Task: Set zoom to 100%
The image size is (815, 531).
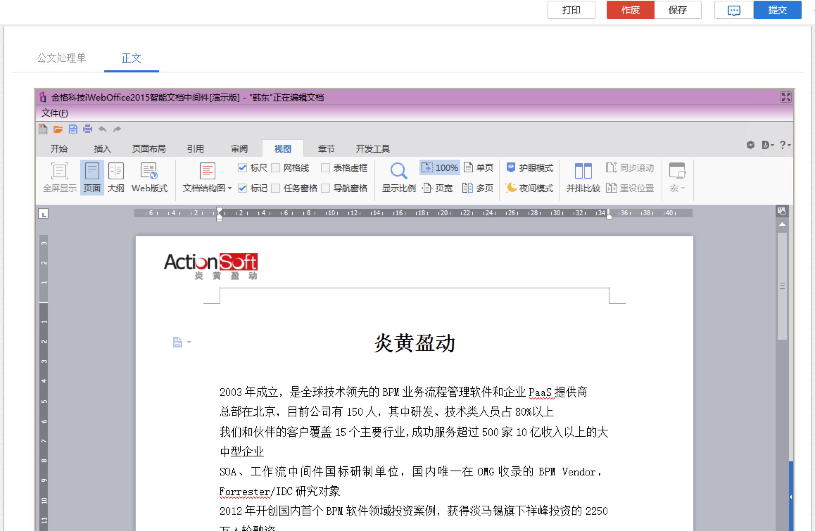Action: coord(440,168)
